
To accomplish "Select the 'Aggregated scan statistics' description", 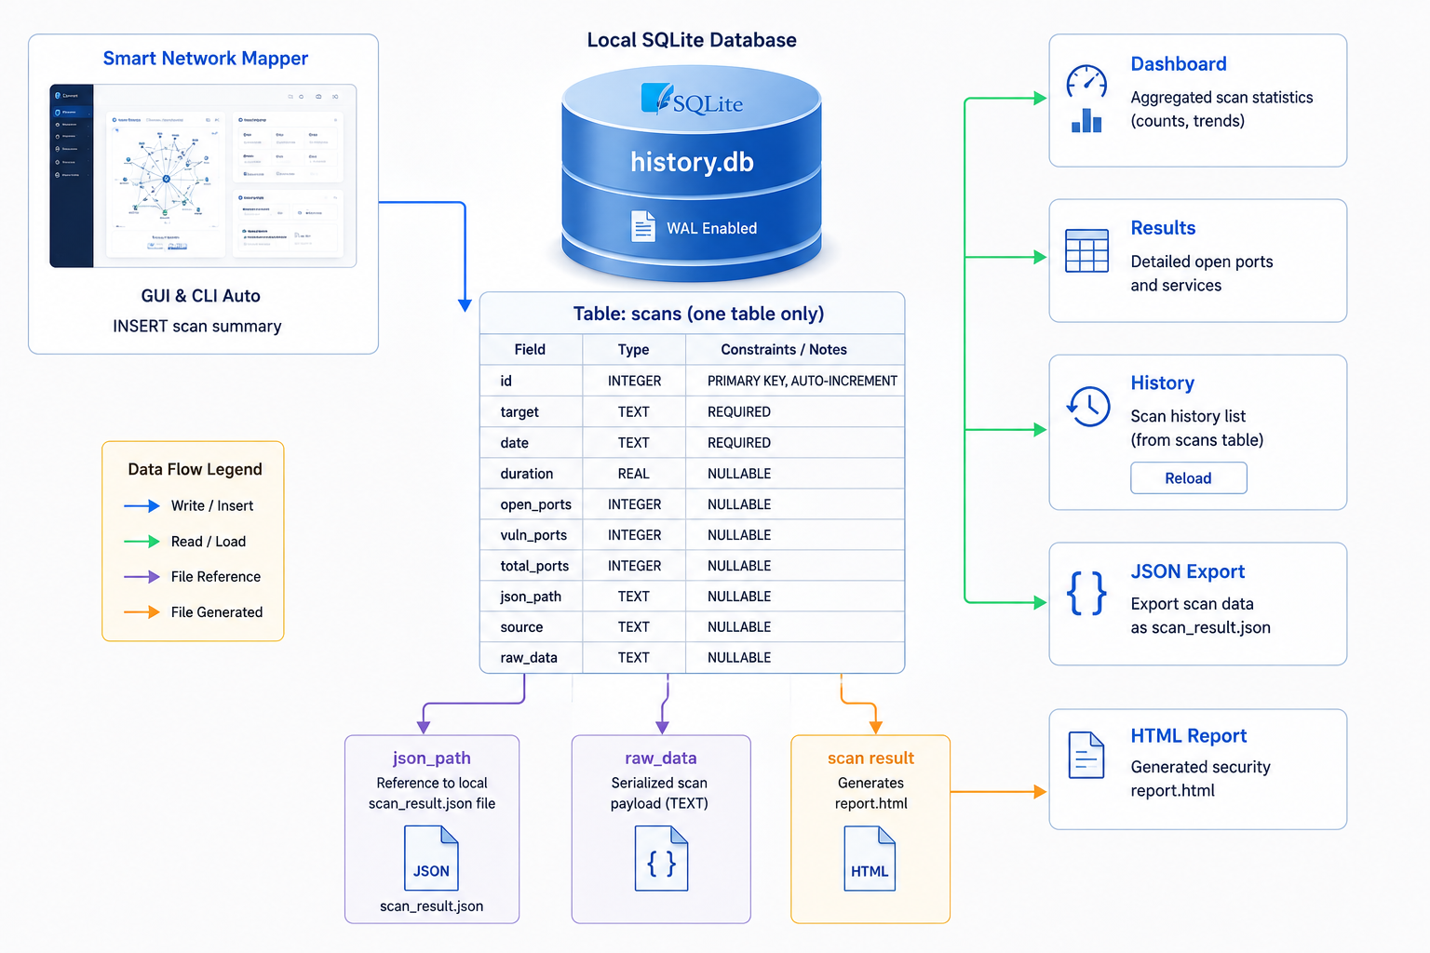I will 1222,98.
